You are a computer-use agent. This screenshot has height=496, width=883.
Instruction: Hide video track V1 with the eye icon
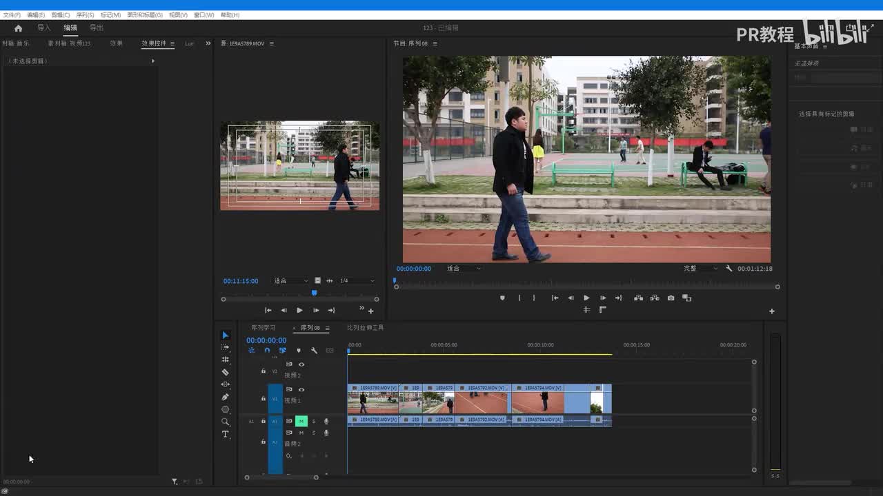pos(301,389)
